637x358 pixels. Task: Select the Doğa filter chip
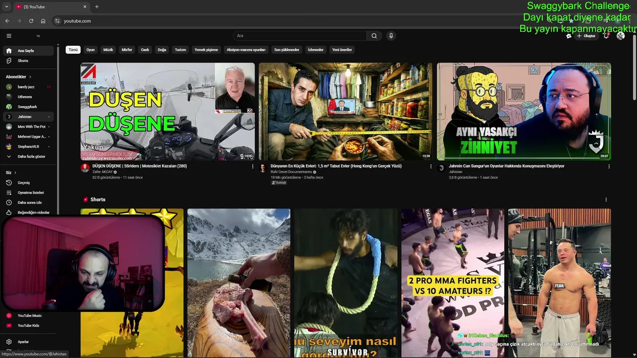[x=162, y=50]
